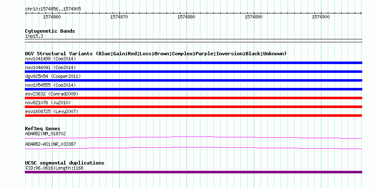Open the DGV Structural Variants track title
The image size is (374, 188).
coord(156,54)
